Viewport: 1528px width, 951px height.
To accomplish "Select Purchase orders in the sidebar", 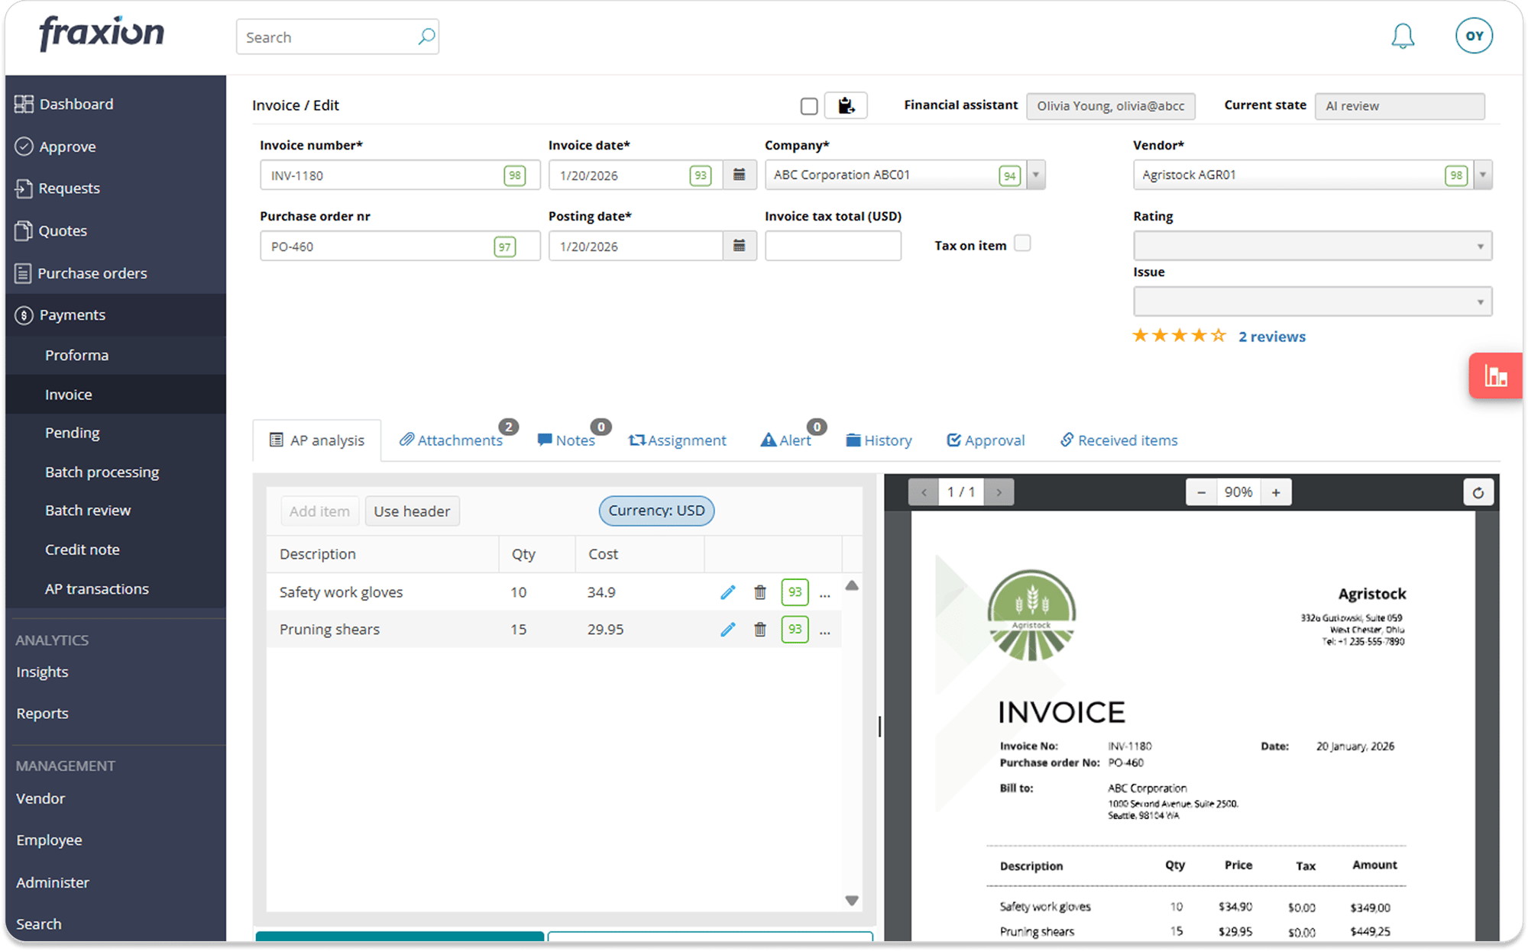I will coord(92,272).
